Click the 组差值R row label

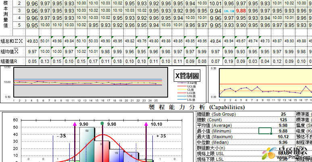click(9, 62)
